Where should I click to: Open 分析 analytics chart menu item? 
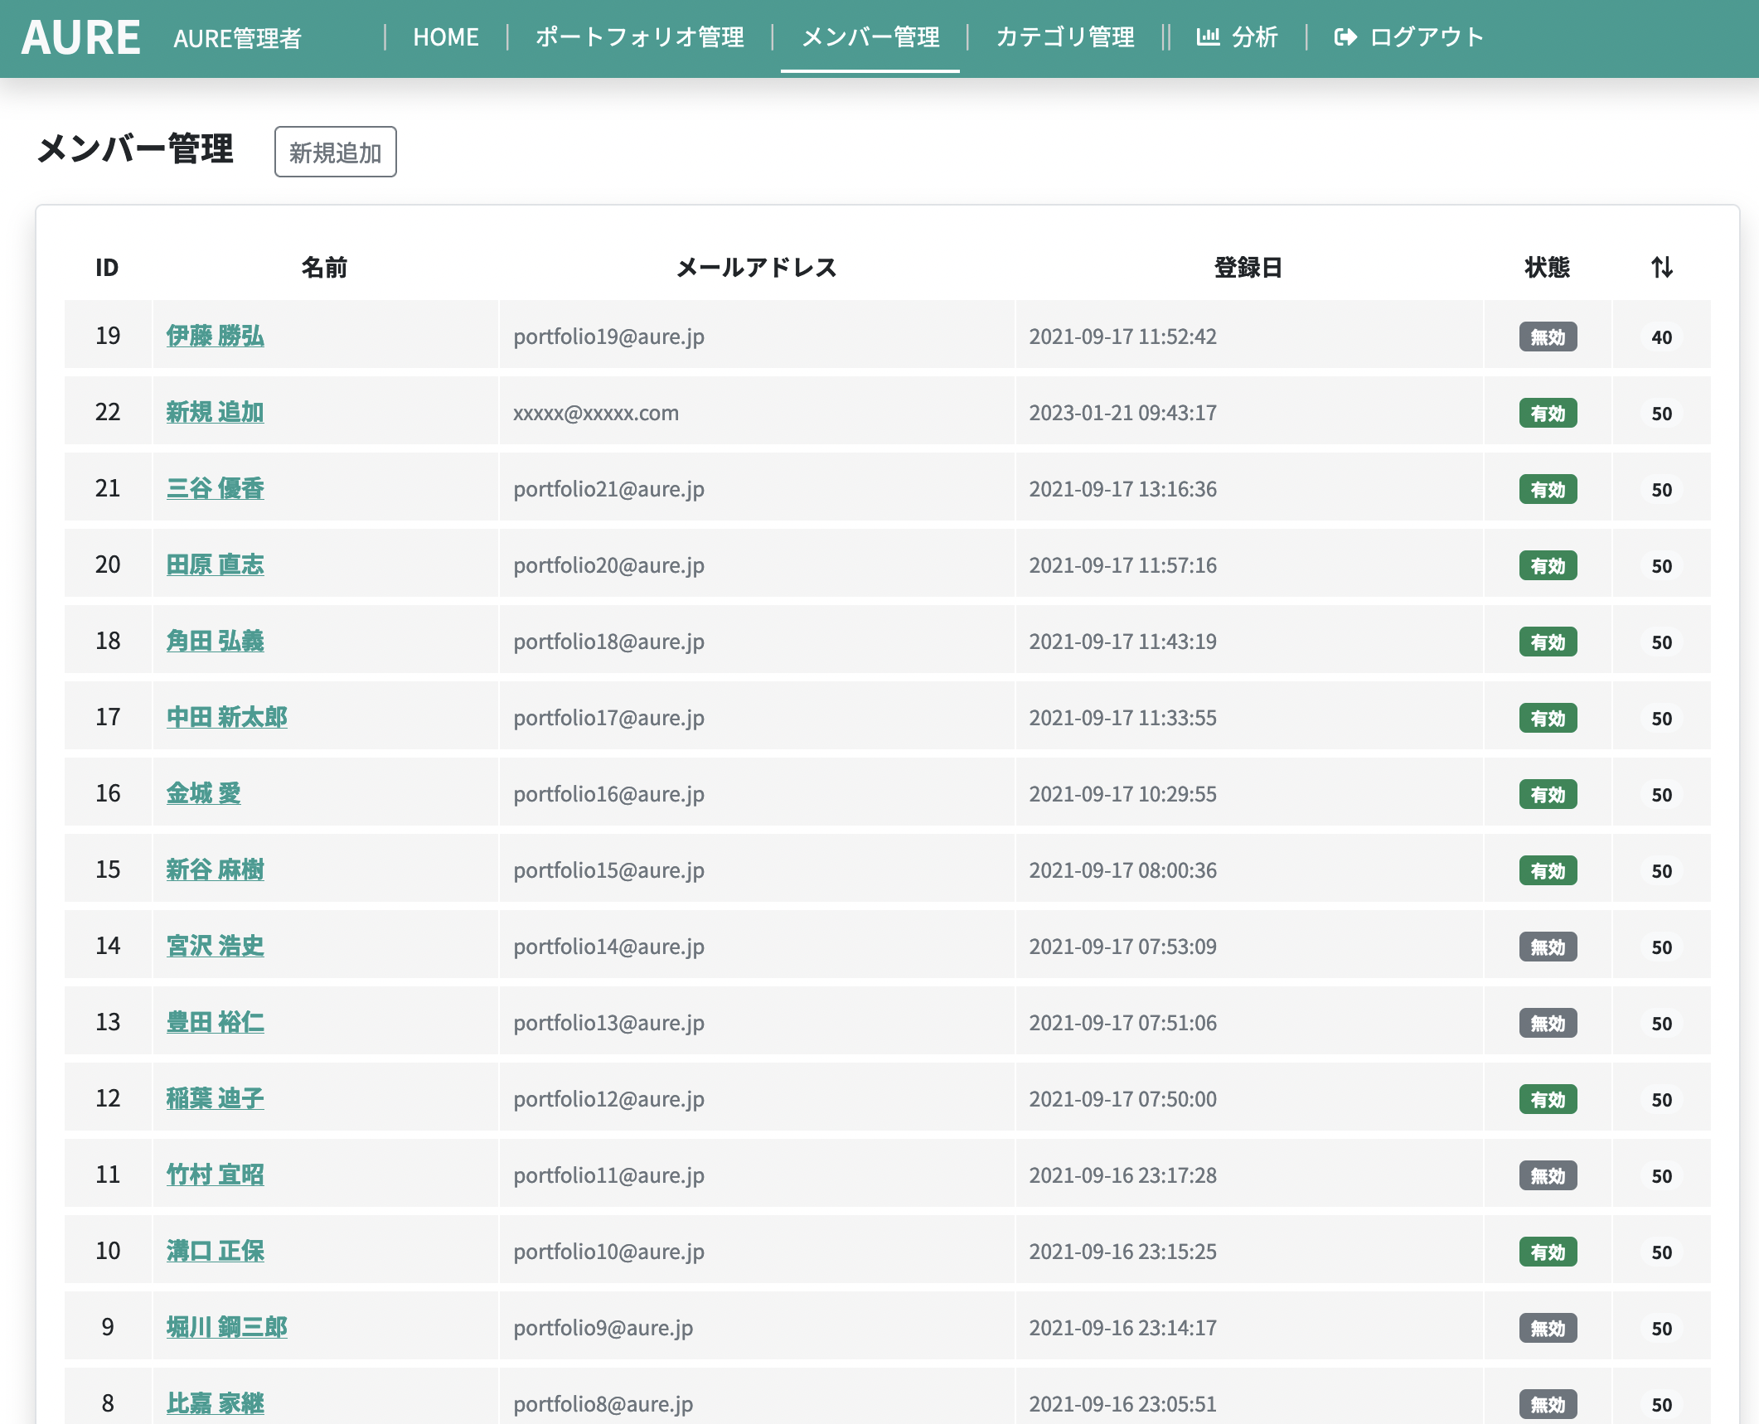[1237, 37]
